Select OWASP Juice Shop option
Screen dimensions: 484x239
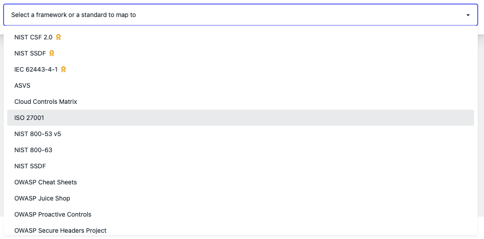[x=42, y=198]
